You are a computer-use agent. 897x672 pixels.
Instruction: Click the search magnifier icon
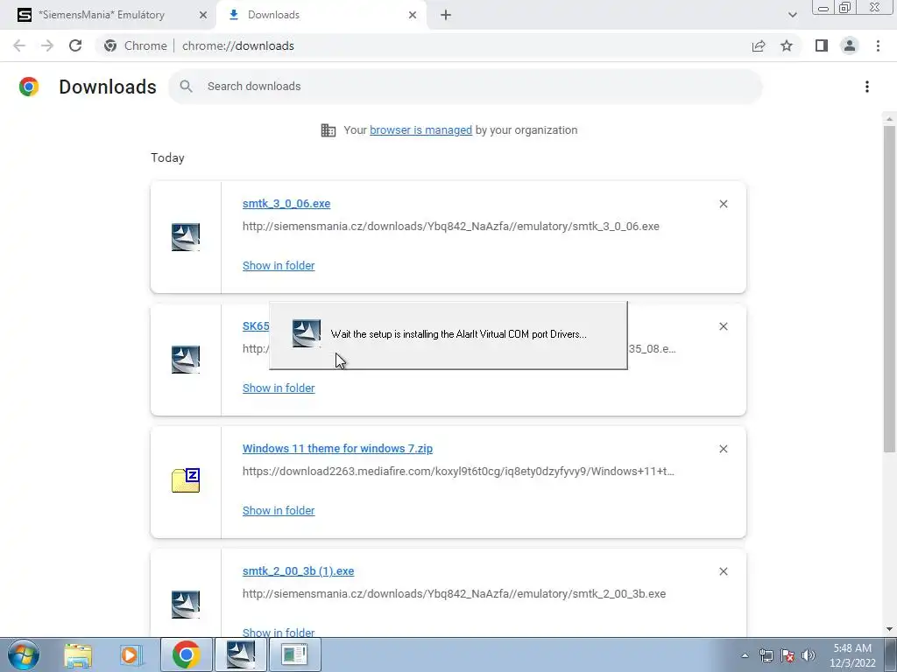point(186,87)
